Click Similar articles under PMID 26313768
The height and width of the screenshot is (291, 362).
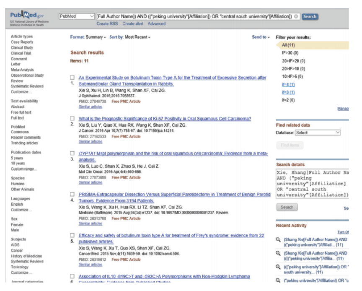click(90, 223)
